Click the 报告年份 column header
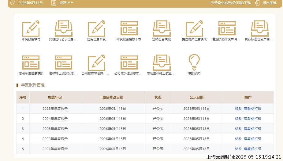Screen dimensions: 283x161 click(55, 97)
